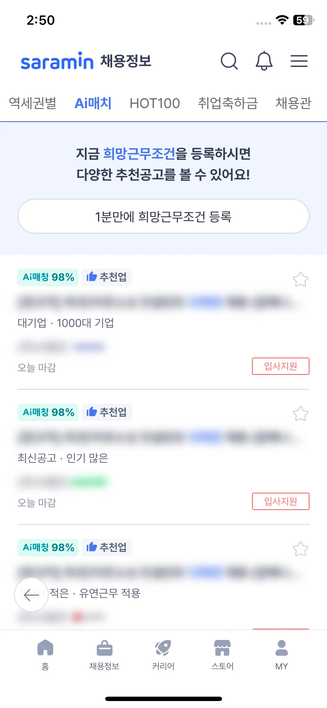Switch to 취업축하금 tab
The image size is (327, 708).
click(228, 103)
